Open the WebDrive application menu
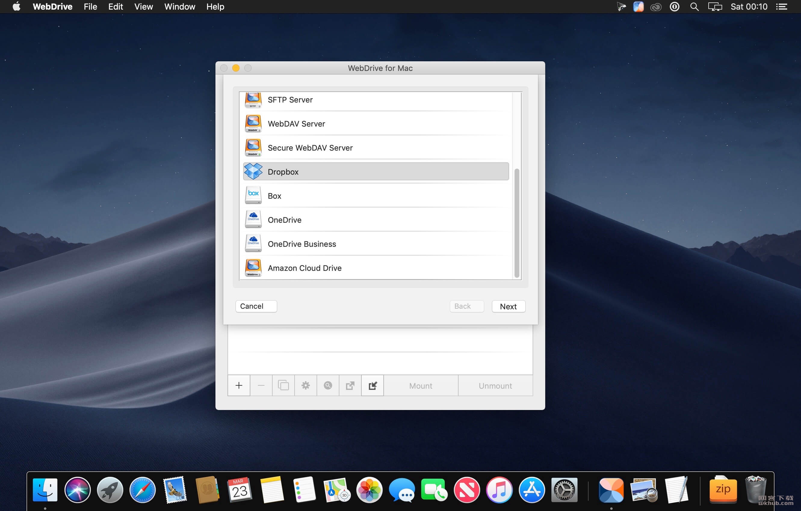Screen dimensions: 801x511 pyautogui.click(x=53, y=7)
